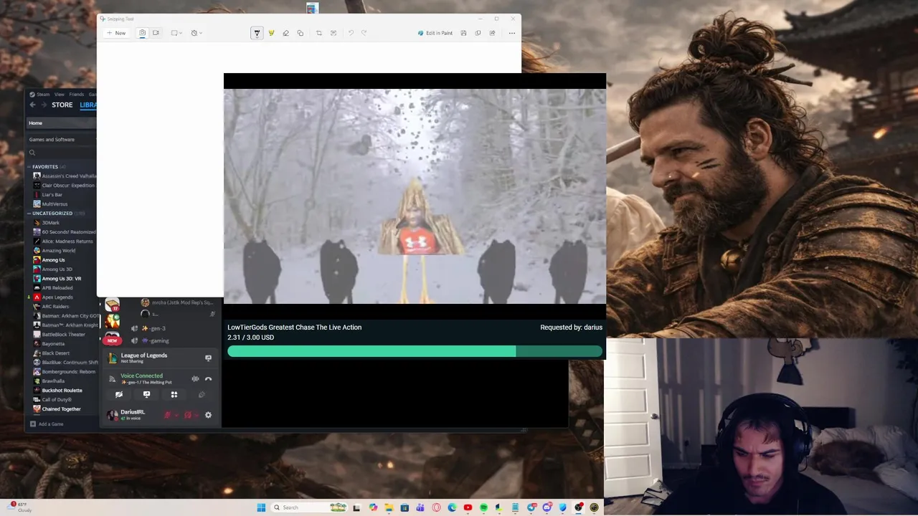Open the Games and Software filter dropdown
The image size is (918, 516).
point(62,140)
